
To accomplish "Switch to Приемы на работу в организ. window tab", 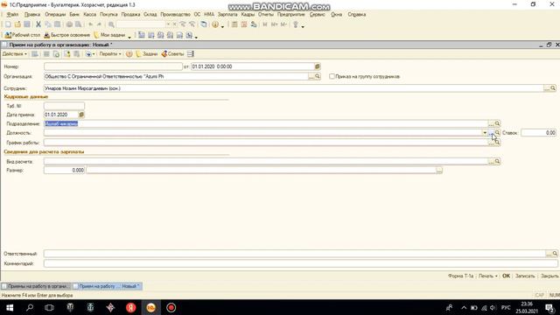I will pyautogui.click(x=35, y=286).
